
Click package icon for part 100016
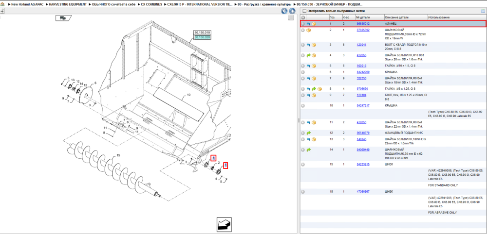[x=314, y=66]
